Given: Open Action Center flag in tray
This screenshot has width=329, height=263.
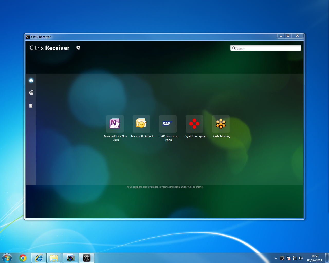Looking at the screenshot, I should click(288, 258).
